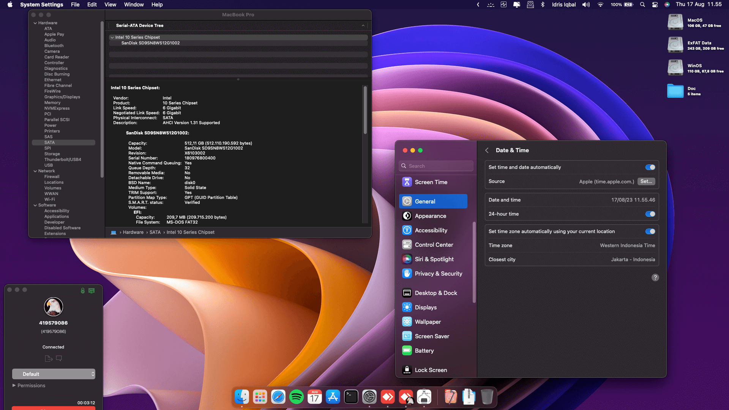Screen dimensions: 729x410
Task: Toggle automatic time zone by location
Action: [650, 232]
